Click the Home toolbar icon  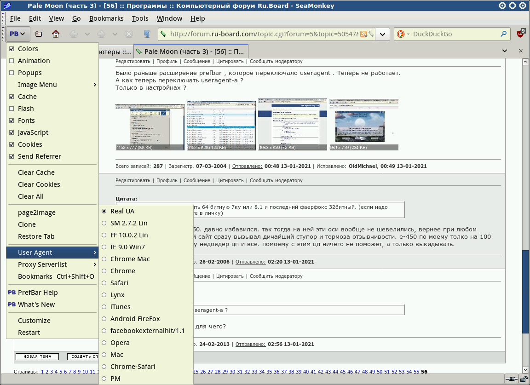(56, 34)
